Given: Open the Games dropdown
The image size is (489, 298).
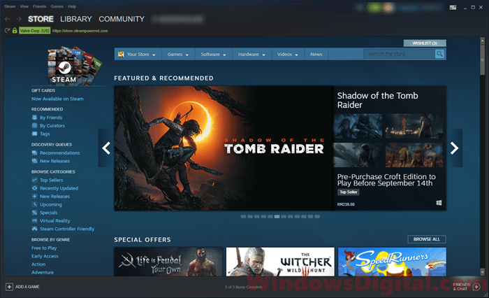Looking at the screenshot, I should tap(178, 54).
